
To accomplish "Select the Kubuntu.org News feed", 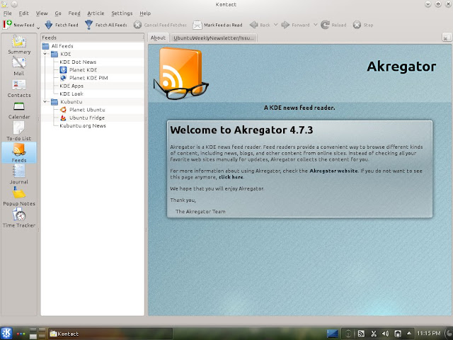I will click(x=93, y=125).
